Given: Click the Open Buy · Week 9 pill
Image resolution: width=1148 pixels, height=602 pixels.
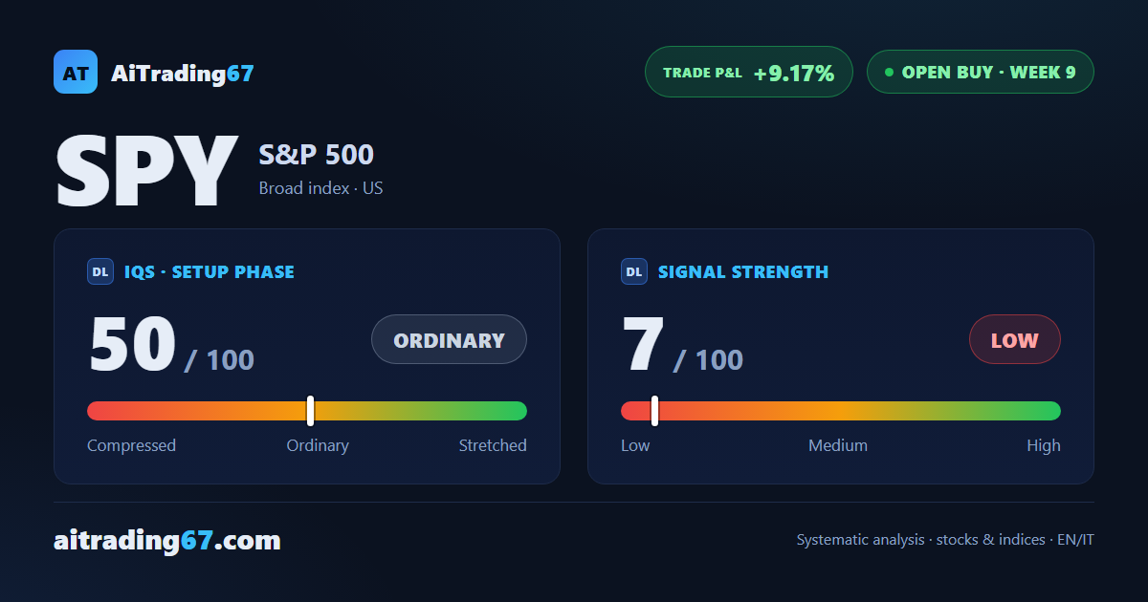Looking at the screenshot, I should click(981, 72).
